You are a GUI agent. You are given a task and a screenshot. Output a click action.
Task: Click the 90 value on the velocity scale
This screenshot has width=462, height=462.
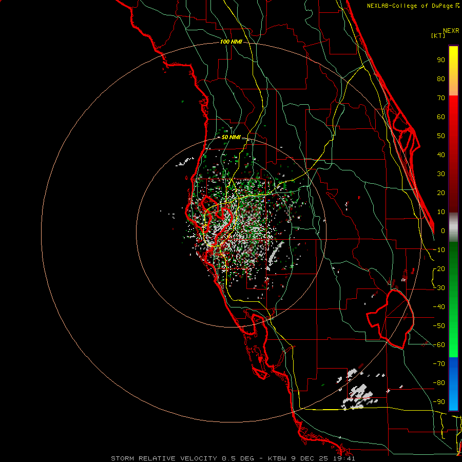point(441,60)
